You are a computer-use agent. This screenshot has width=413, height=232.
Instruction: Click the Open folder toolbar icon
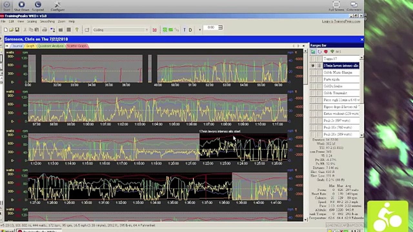tap(11, 30)
